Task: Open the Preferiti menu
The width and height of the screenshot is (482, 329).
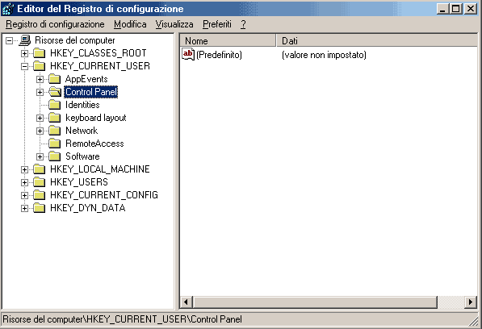Action: (217, 24)
